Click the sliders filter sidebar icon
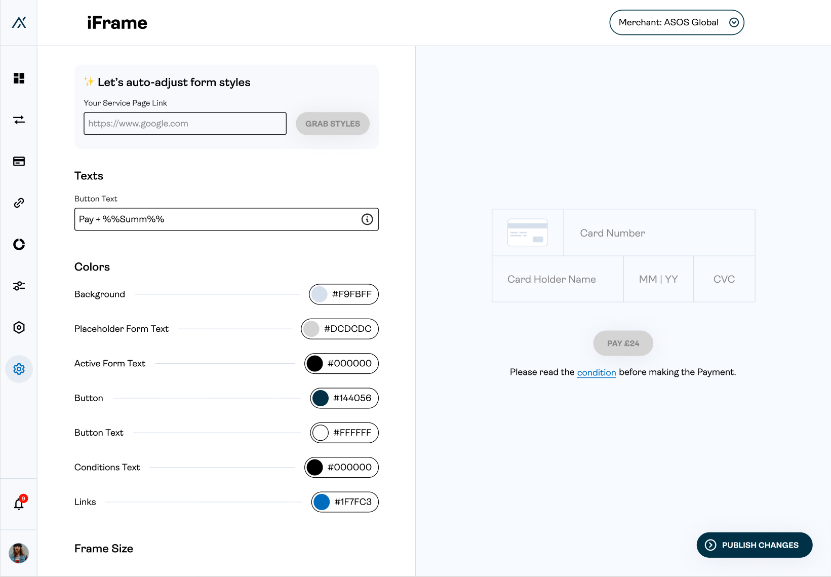Screen dimensions: 831x577 (x=19, y=286)
